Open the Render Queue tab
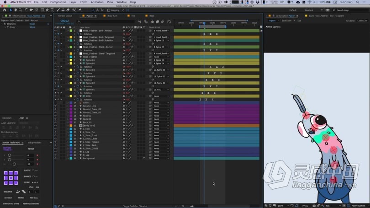Viewport: 370px width, 208px height. coord(65,16)
